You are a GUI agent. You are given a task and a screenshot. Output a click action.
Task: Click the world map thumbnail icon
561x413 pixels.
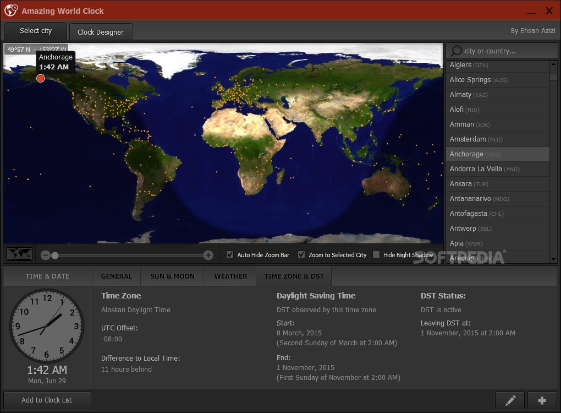click(20, 254)
